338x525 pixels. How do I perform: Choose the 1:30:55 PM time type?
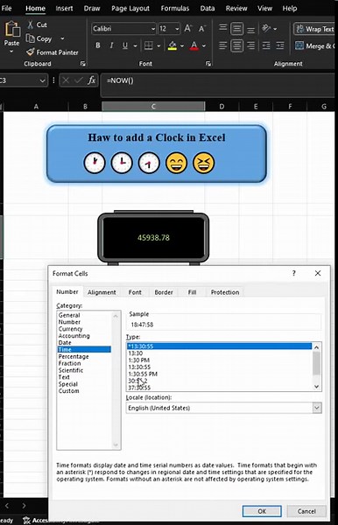click(143, 374)
